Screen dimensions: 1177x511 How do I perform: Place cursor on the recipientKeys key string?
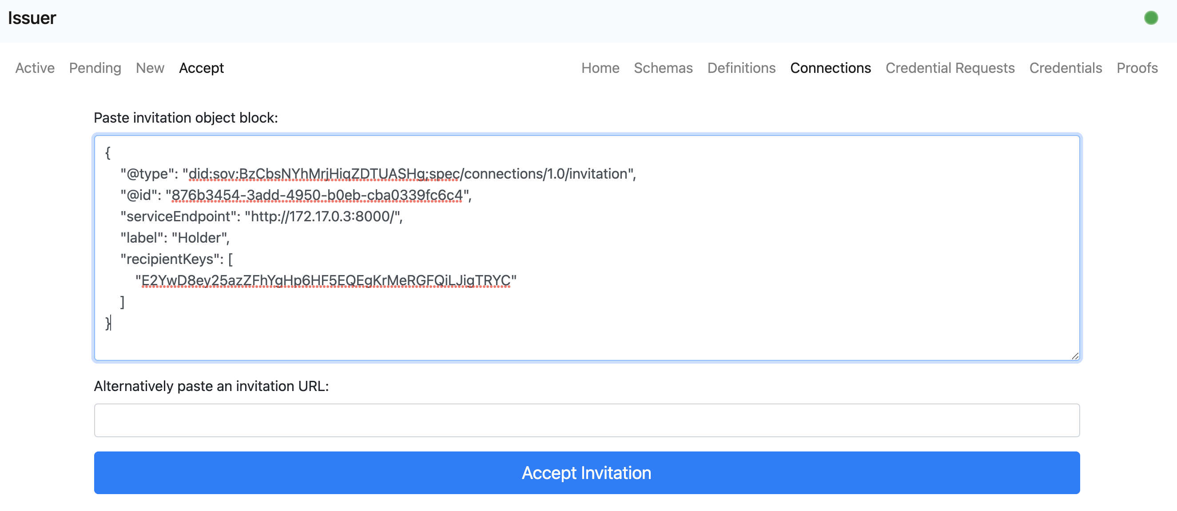point(325,280)
